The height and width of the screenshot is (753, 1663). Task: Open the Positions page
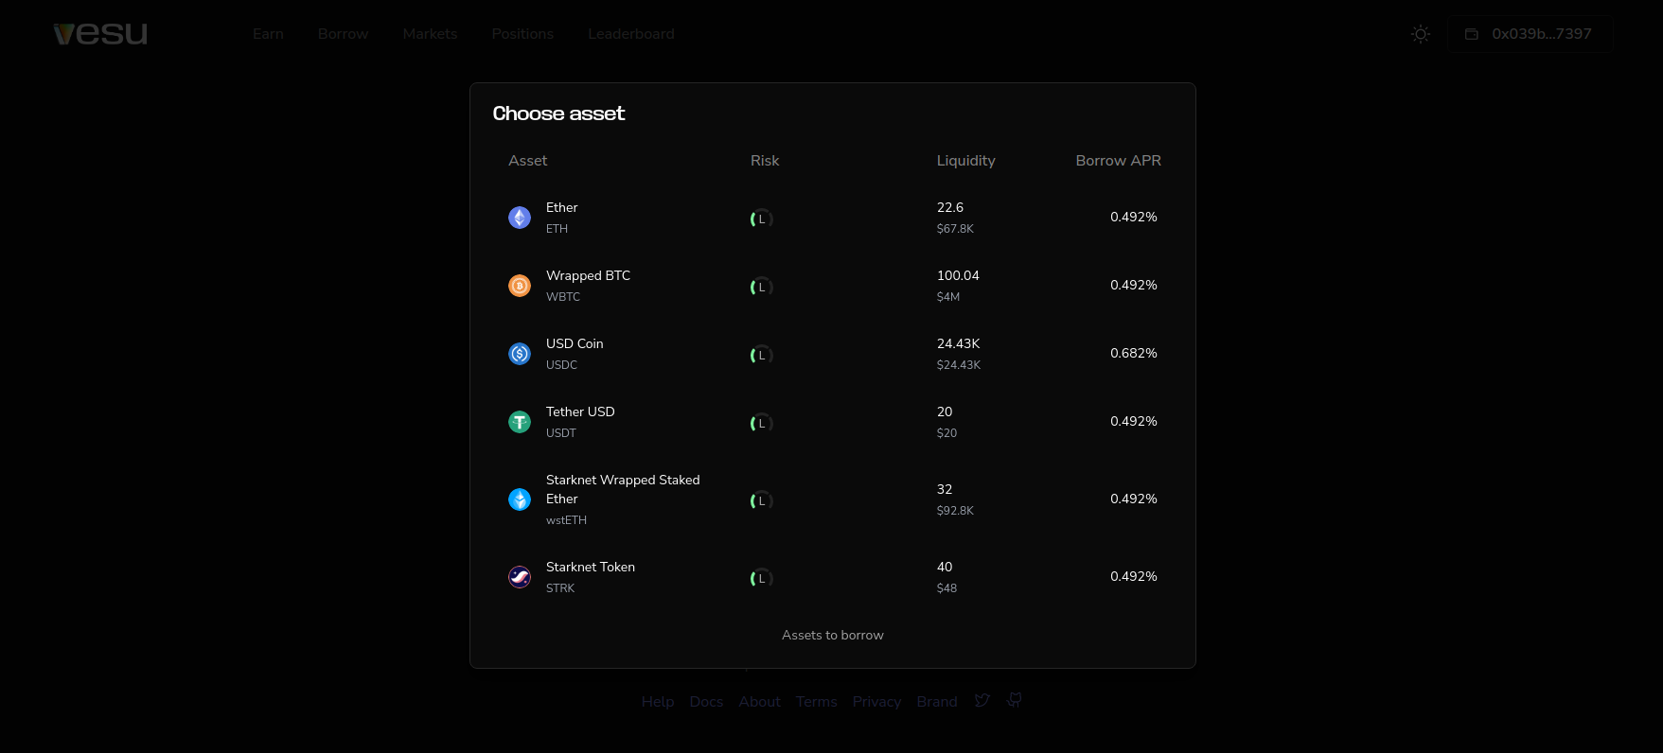522,34
